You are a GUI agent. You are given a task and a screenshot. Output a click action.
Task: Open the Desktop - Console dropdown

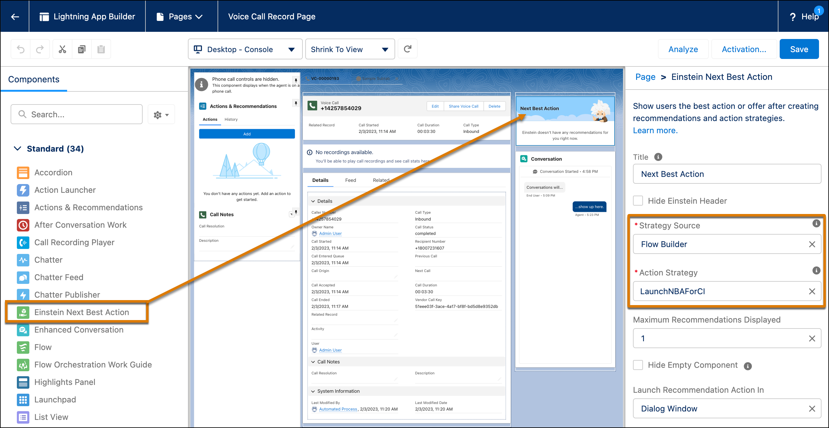(245, 49)
